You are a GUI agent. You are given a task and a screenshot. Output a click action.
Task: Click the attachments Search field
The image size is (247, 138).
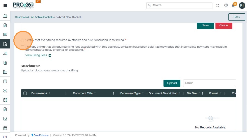(209, 83)
